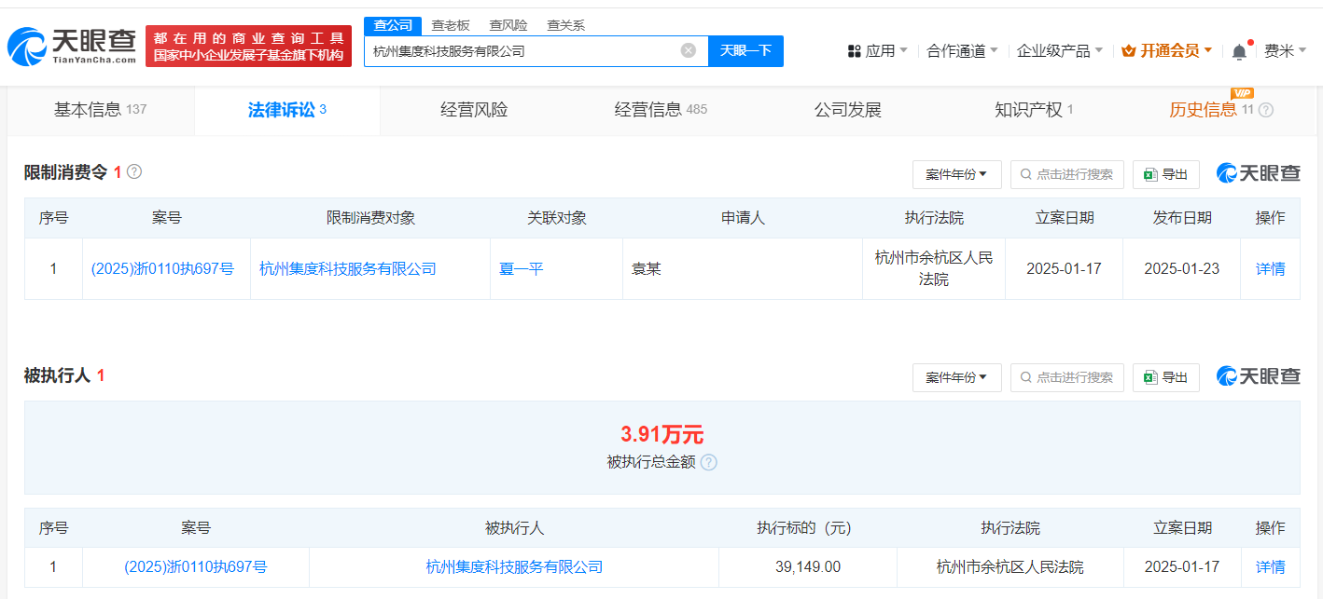
Task: Click the 应用 grid icon
Action: [855, 51]
